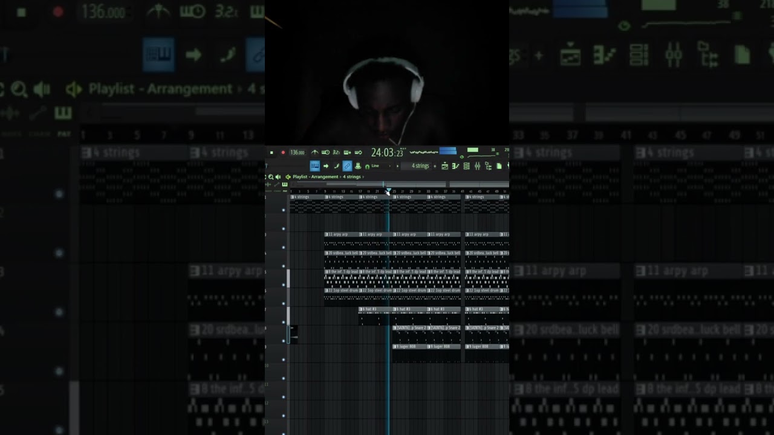Toggle wait for input to start
The image size is (774, 435).
(x=325, y=152)
